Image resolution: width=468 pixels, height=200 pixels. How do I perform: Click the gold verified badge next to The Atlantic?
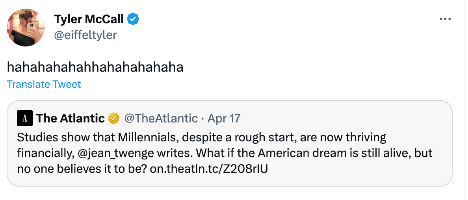113,119
